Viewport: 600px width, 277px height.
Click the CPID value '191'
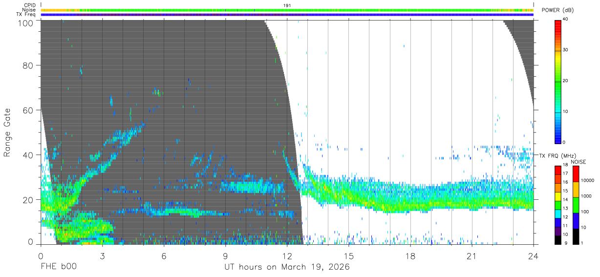(x=287, y=5)
